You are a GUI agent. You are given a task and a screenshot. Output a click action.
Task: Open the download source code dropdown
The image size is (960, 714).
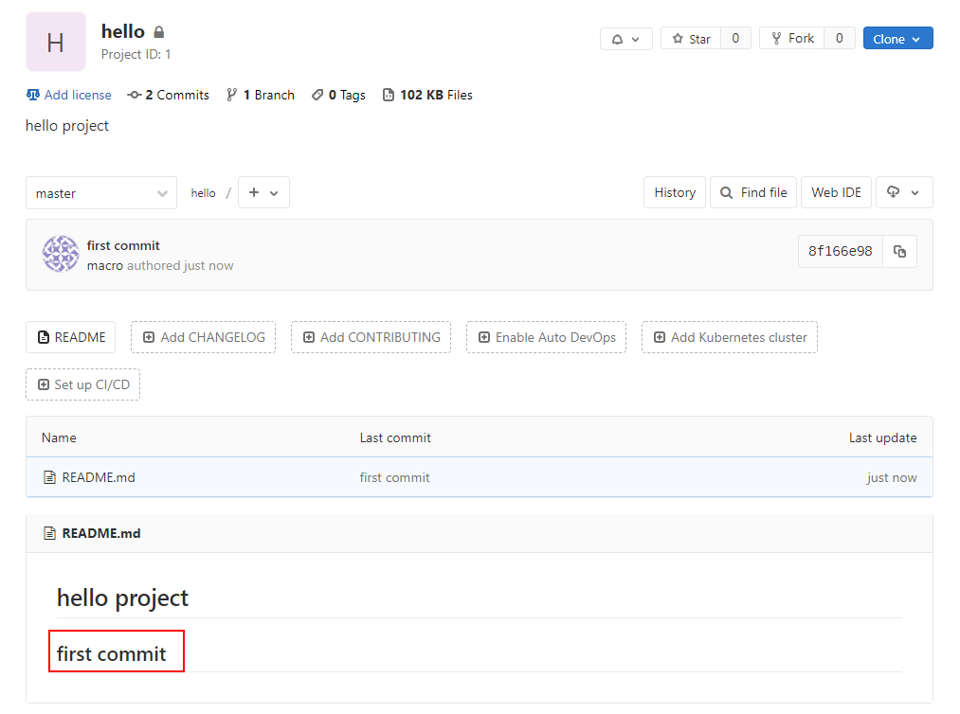pos(904,193)
